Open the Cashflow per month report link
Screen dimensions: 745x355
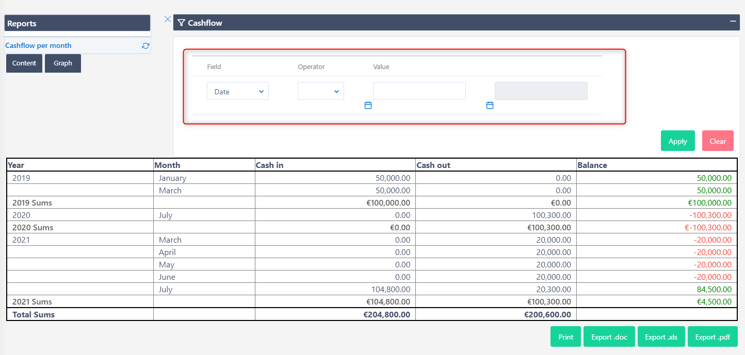pyautogui.click(x=39, y=46)
